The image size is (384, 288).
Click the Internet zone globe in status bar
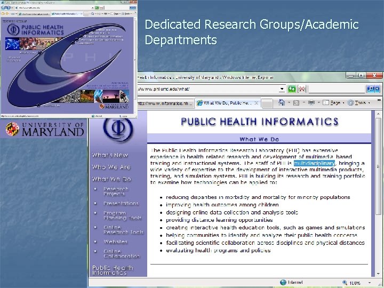pyautogui.click(x=283, y=282)
